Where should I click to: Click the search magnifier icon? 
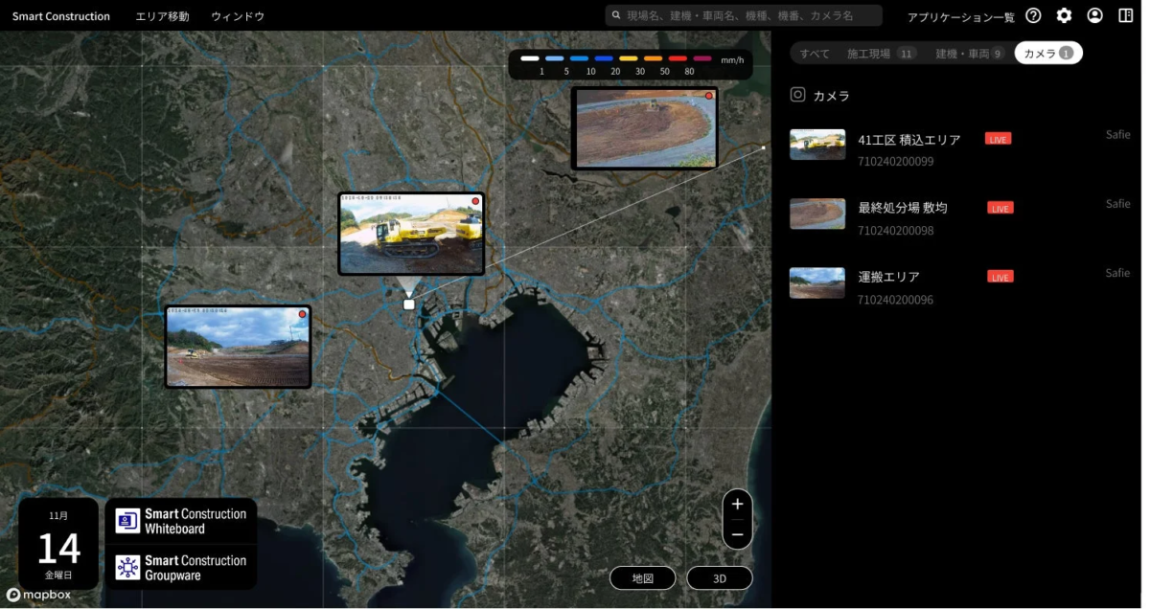[614, 14]
